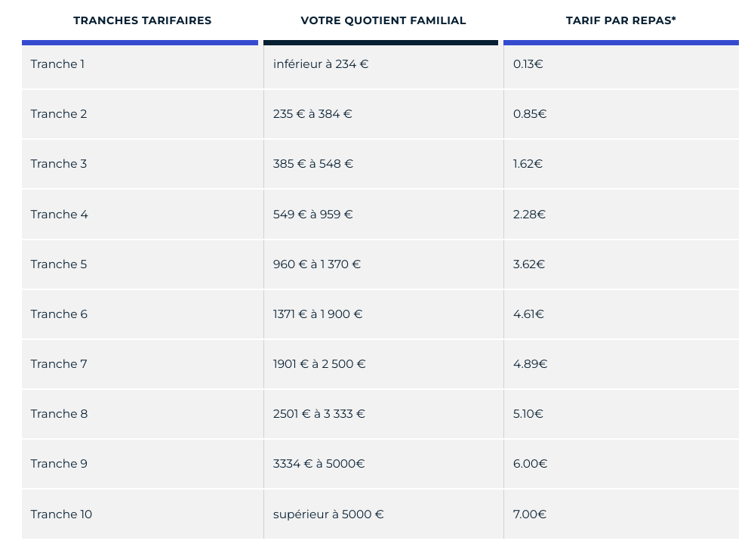The height and width of the screenshot is (553, 754).
Task: Select the 7.00€ tariff value
Action: (x=530, y=514)
